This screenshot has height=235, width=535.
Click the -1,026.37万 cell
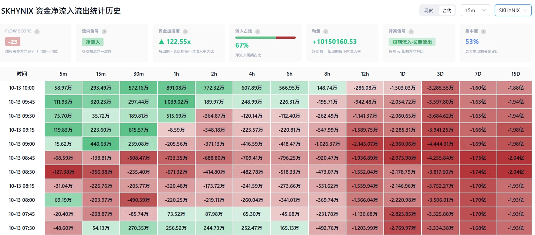coord(327,144)
